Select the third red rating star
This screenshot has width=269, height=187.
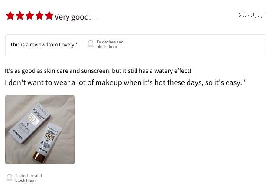[x=30, y=16]
